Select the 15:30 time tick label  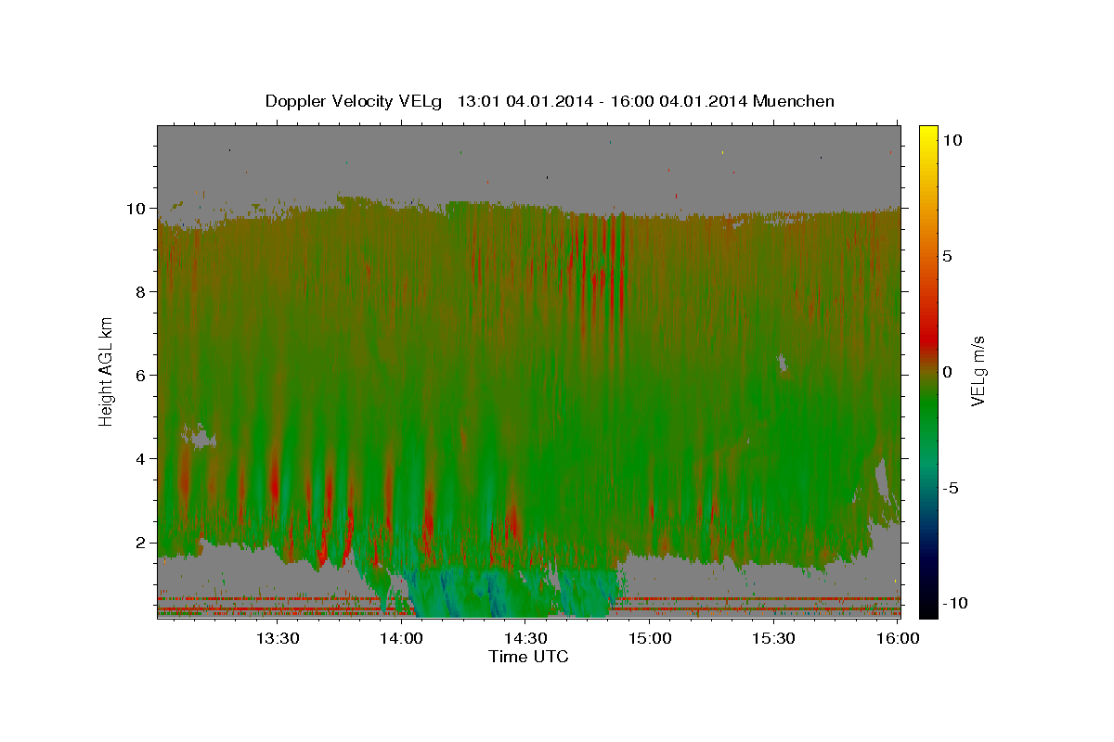(x=772, y=638)
